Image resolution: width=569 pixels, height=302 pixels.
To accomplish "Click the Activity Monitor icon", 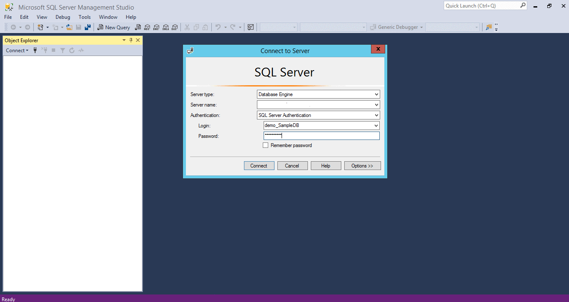I will point(251,27).
